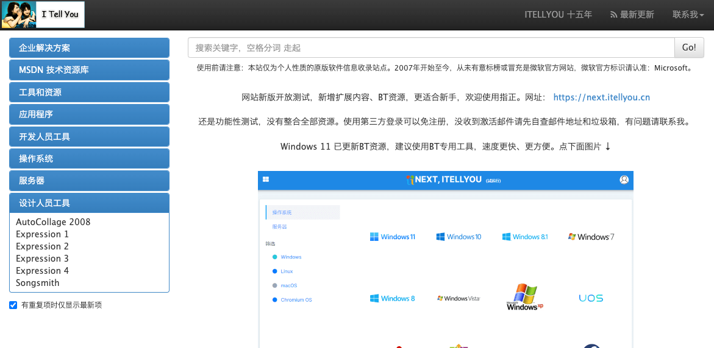Click the Windows Vista logo

pos(459,299)
